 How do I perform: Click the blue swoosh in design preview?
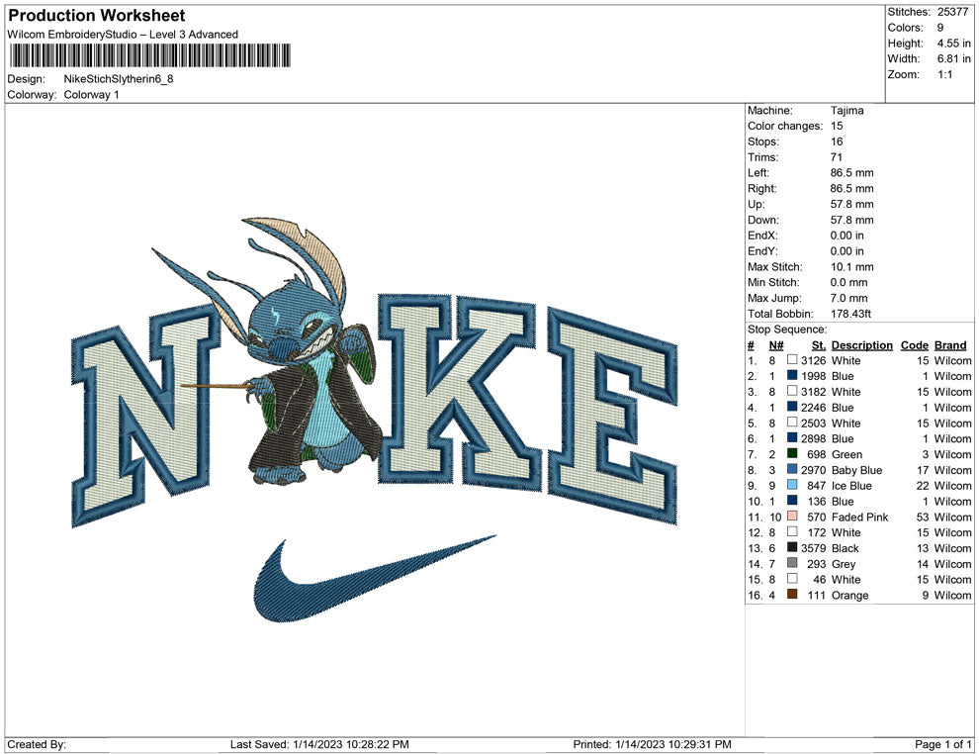375,579
